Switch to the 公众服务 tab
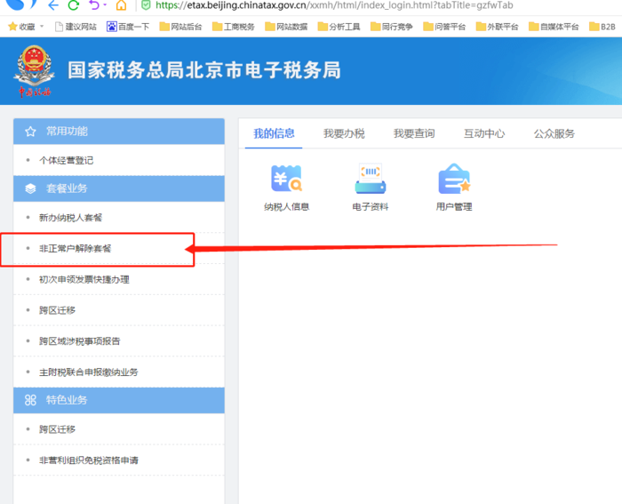The height and width of the screenshot is (504, 622). click(554, 133)
